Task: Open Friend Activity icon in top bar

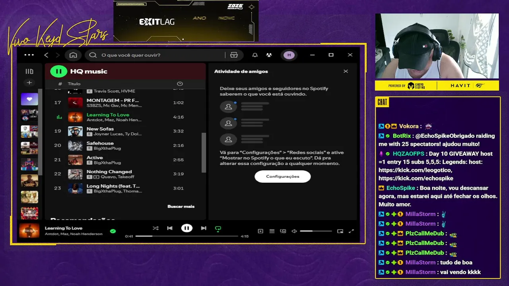Action: [x=269, y=55]
